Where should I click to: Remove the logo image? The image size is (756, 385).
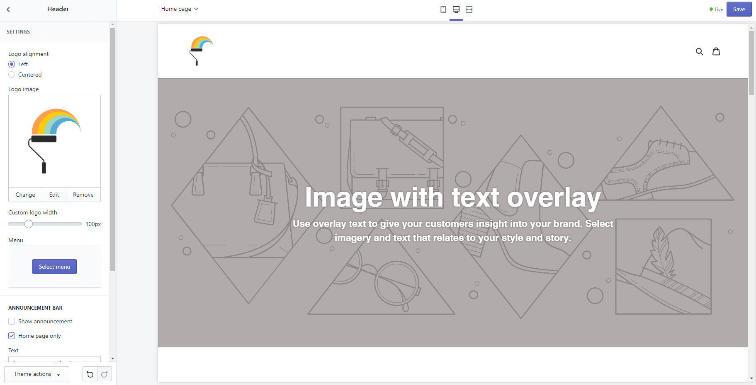click(x=83, y=194)
